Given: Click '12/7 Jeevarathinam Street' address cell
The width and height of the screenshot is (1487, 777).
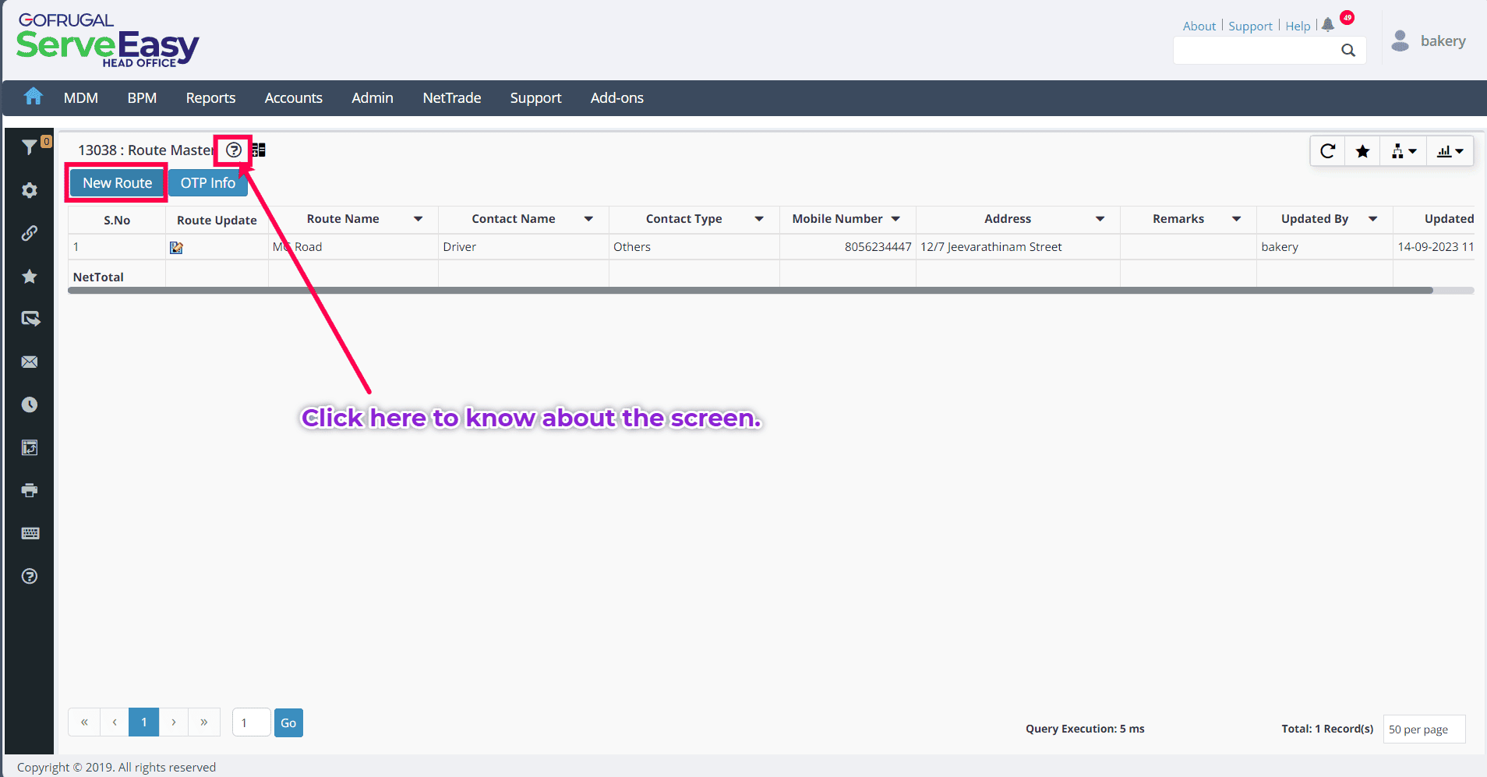Looking at the screenshot, I should click(1018, 247).
